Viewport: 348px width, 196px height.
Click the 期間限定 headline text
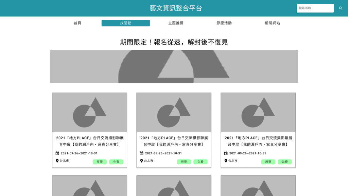174,42
